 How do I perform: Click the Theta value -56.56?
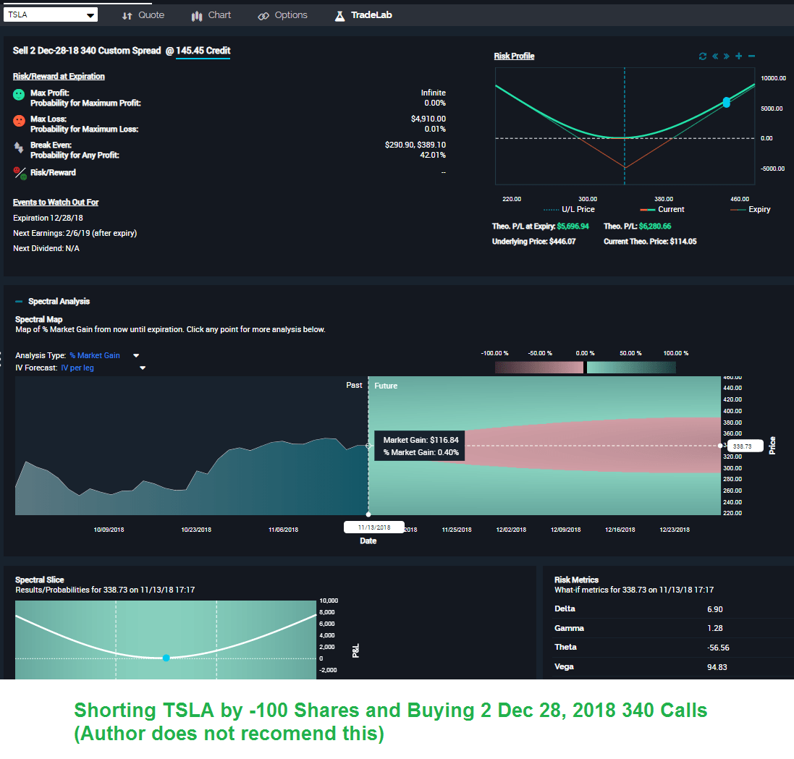click(718, 648)
